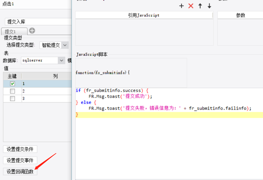Click the 设置提交事件 button

20,160
